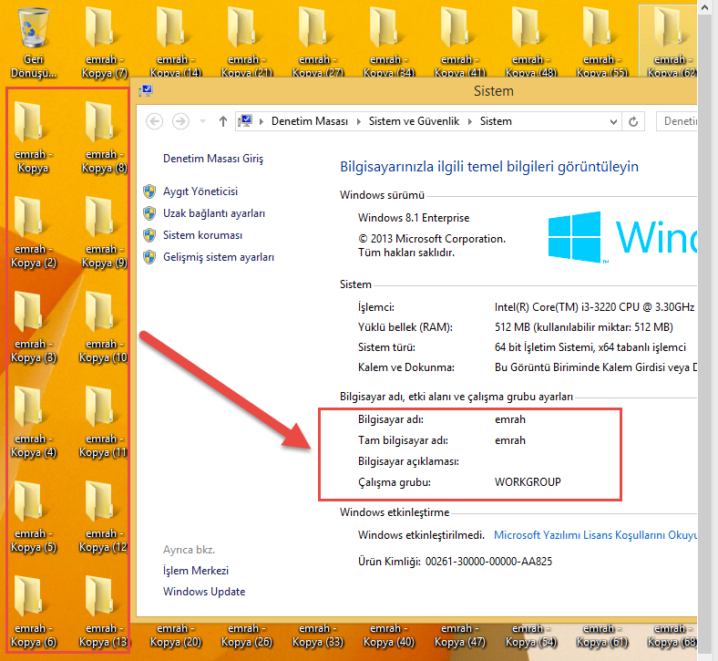Go forward in the Sistem window

(180, 121)
